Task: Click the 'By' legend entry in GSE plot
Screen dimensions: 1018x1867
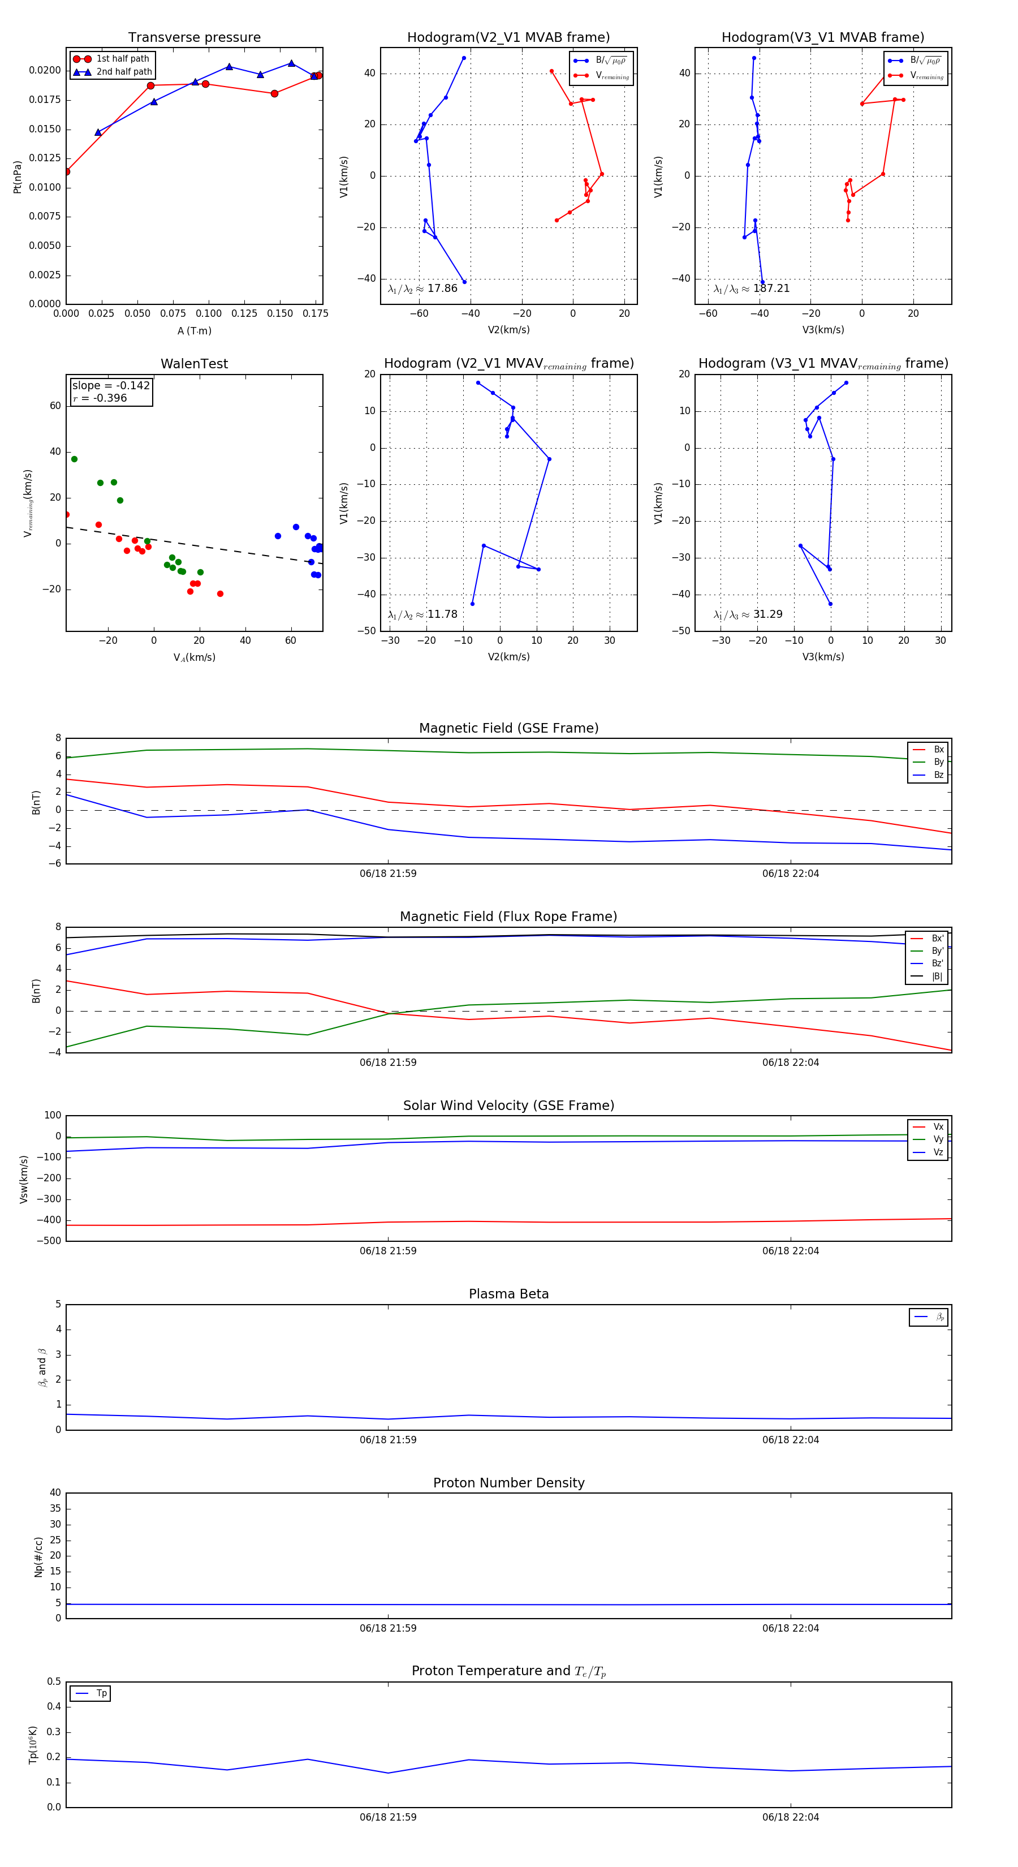Action: click(928, 762)
